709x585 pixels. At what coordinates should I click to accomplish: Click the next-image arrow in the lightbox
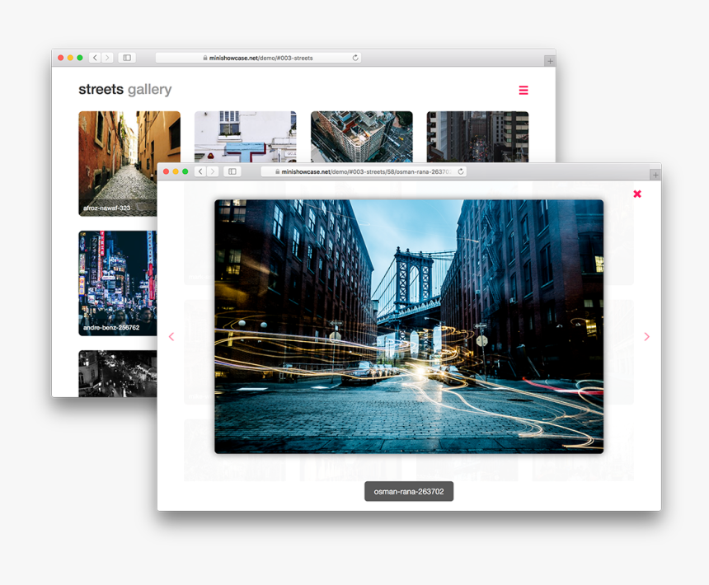(646, 336)
